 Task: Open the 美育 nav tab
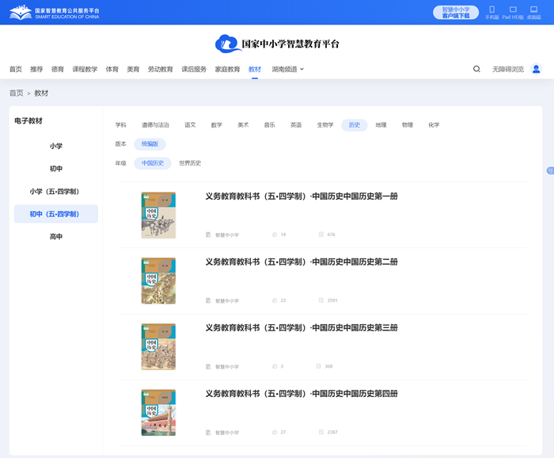(x=133, y=69)
